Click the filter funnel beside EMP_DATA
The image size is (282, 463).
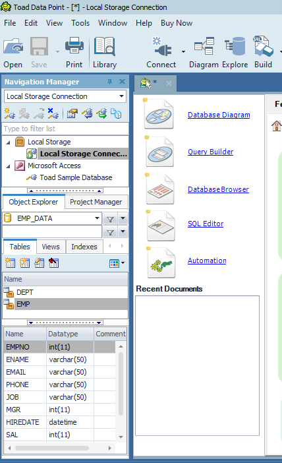[x=110, y=219]
